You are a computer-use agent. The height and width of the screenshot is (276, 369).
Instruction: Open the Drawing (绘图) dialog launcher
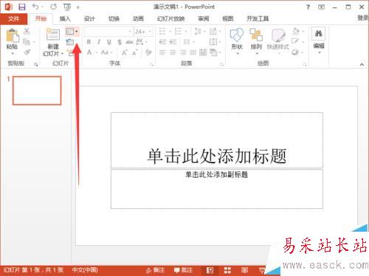click(305, 64)
